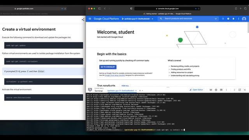Go back in Safari history
Screen dimensions: 249x140
point(105,9)
